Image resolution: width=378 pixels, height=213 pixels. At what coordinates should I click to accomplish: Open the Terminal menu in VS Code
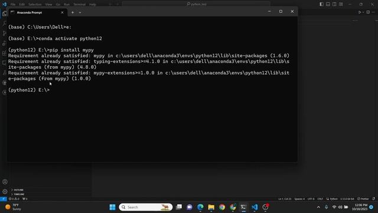(80, 4)
